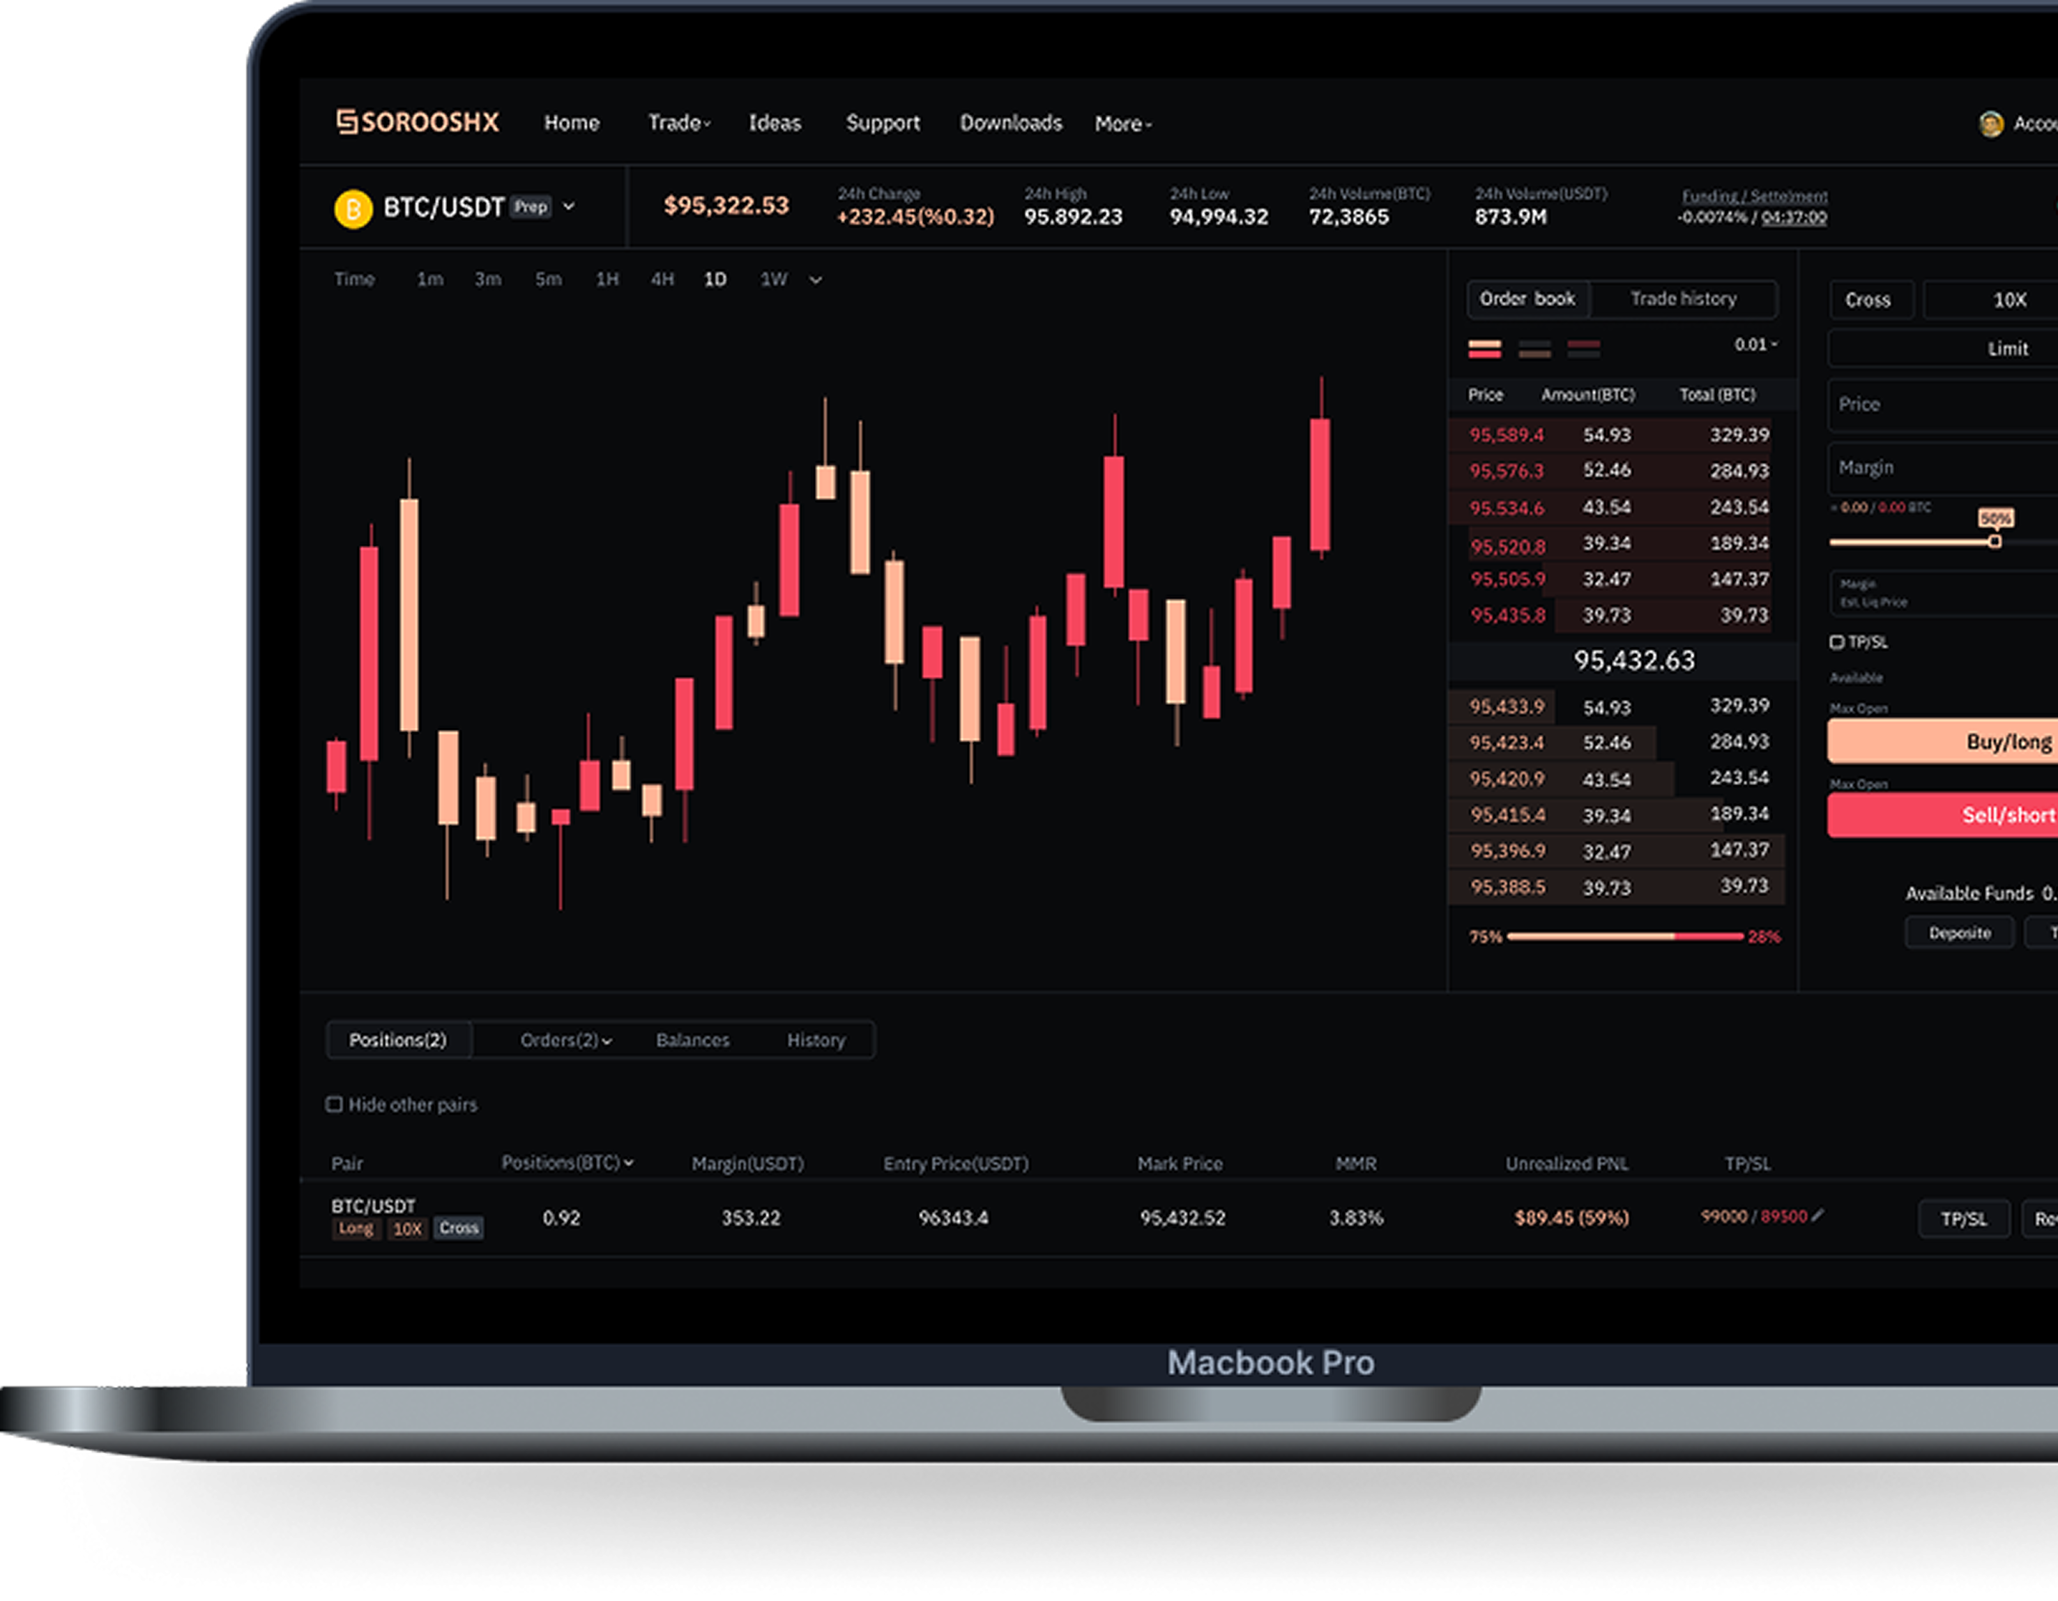The width and height of the screenshot is (2058, 1601).
Task: Open the 0.01 price grouping dropdown
Action: (x=1755, y=345)
